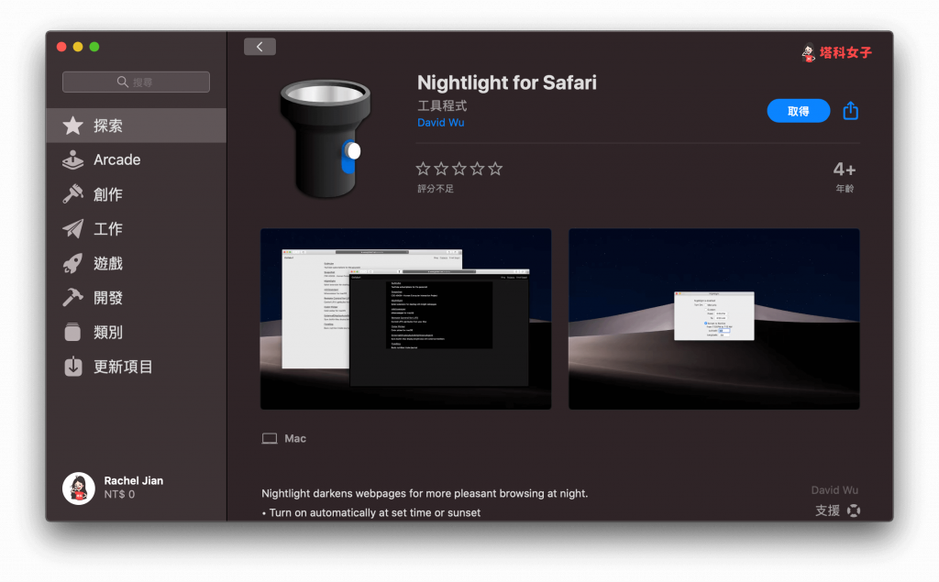Viewport: 939px width, 582px height.
Task: Click the five-star rating row
Action: [459, 169]
